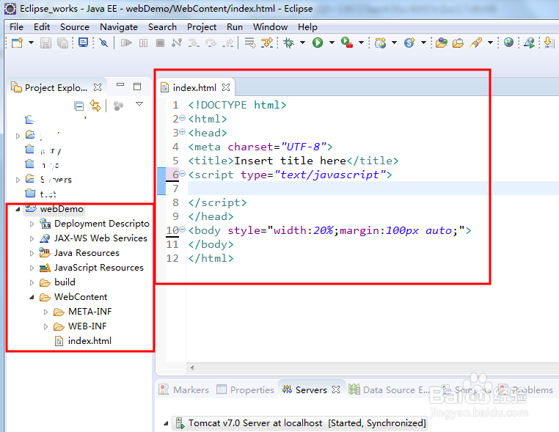559x432 pixels.
Task: Expand the WEB-INF folder
Action: click(45, 326)
